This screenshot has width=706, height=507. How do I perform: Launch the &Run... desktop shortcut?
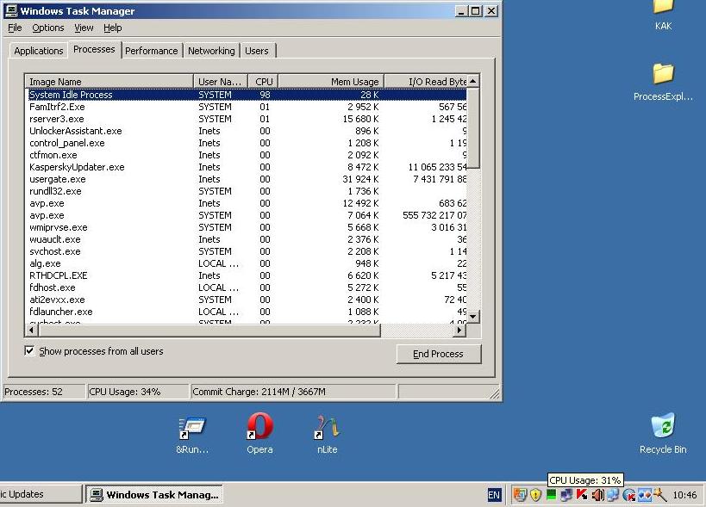192,435
